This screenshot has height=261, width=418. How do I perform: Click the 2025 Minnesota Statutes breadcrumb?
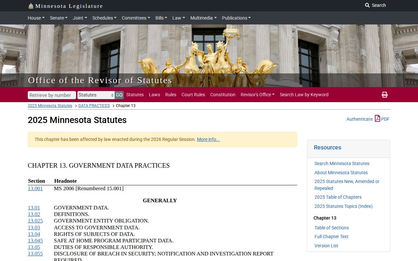point(50,106)
